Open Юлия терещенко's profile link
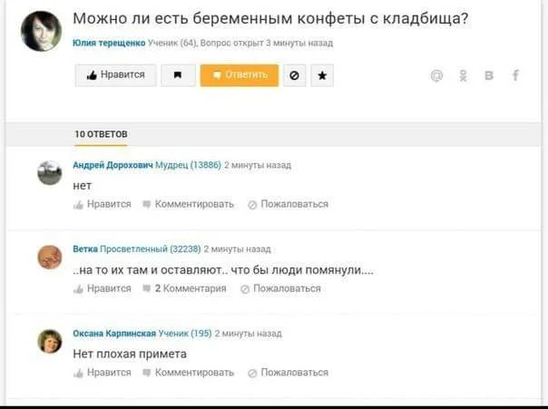 click(x=109, y=43)
